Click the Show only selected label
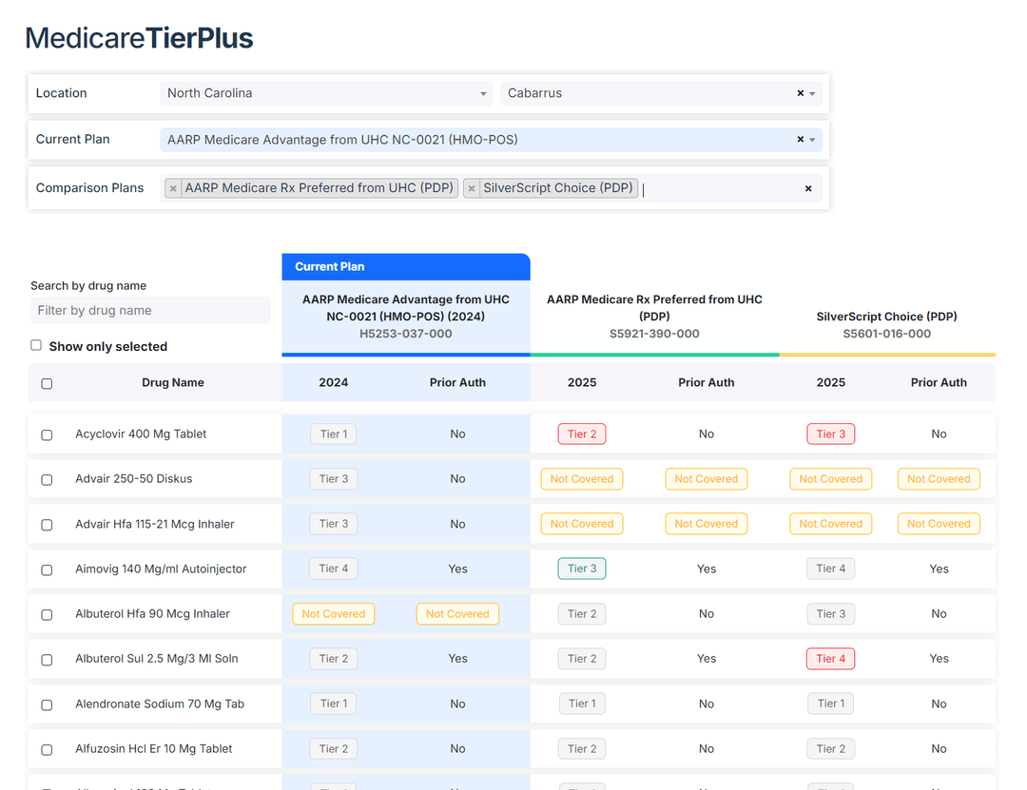 108,347
